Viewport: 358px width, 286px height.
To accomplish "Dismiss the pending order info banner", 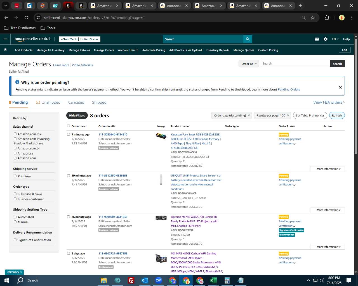I will click(x=340, y=87).
